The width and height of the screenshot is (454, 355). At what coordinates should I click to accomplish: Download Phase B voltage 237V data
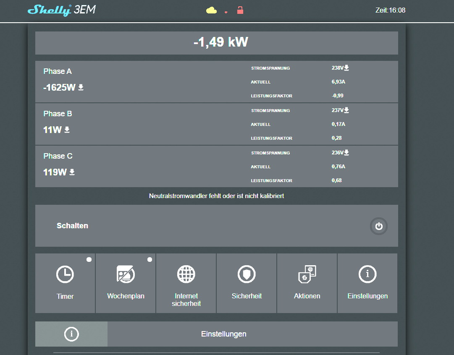coord(346,110)
